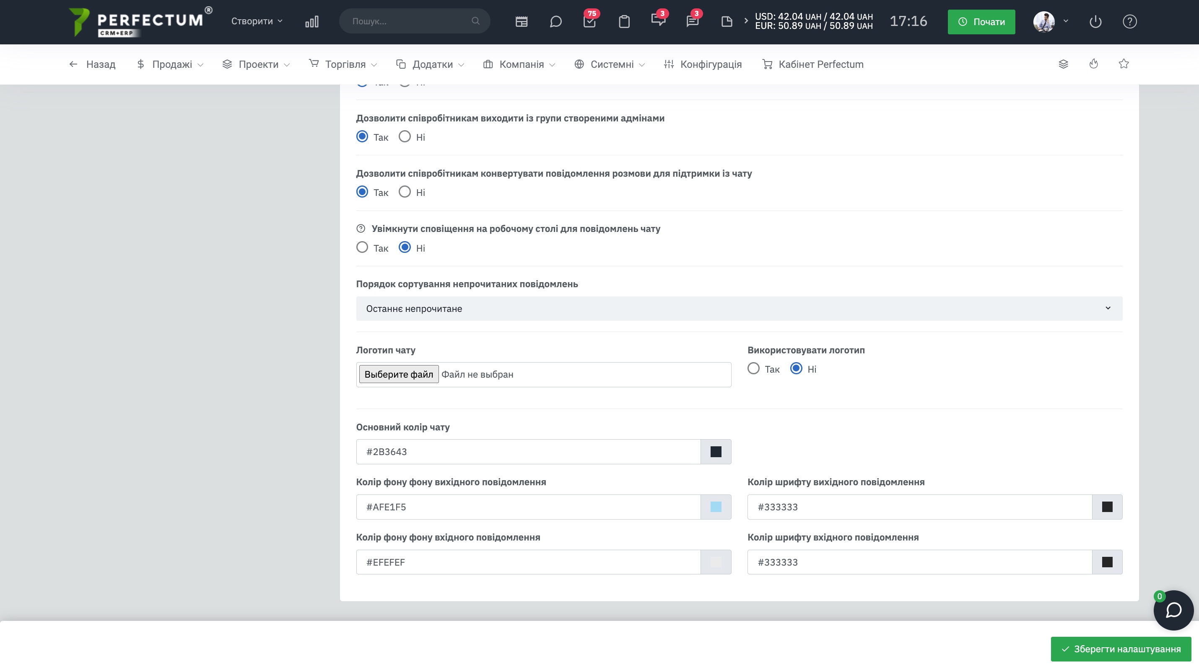Click the user avatar picture
1199x664 pixels.
coord(1044,21)
